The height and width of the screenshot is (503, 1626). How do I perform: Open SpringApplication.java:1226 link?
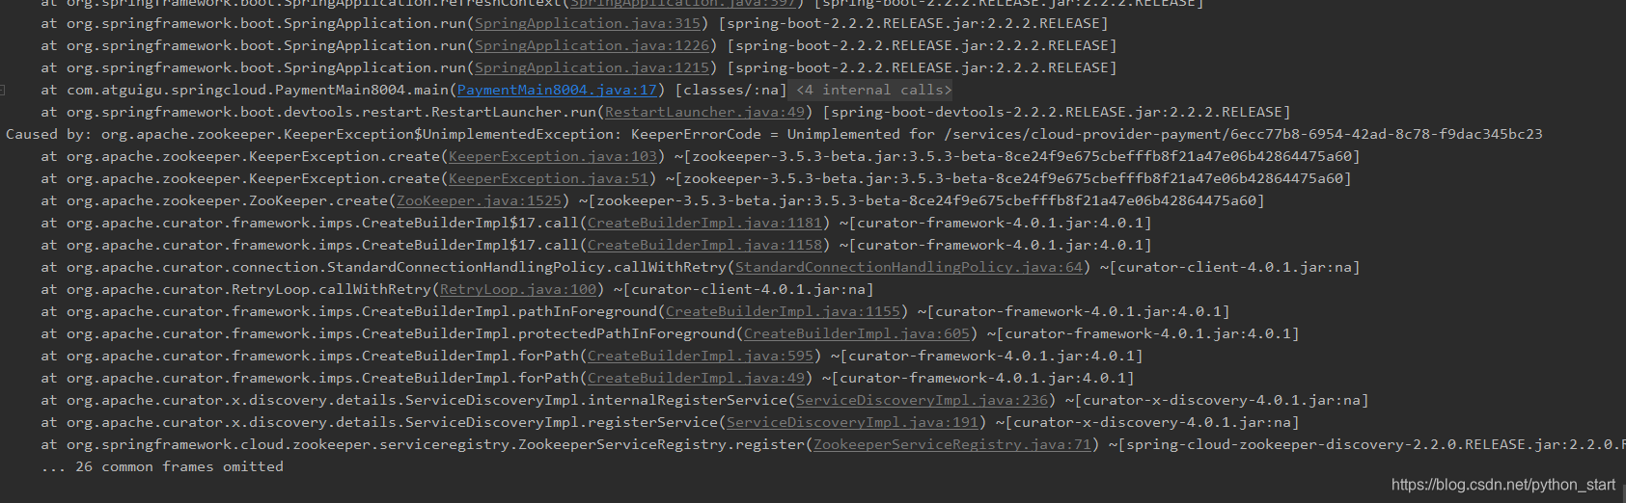[593, 45]
